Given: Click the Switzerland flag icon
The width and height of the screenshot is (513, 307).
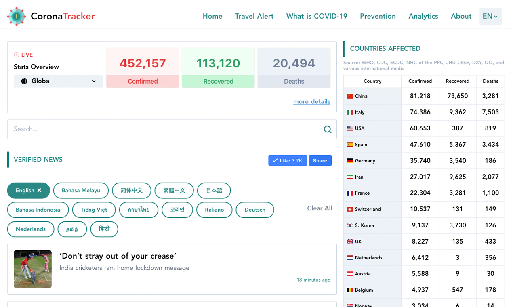Looking at the screenshot, I should pyautogui.click(x=350, y=209).
